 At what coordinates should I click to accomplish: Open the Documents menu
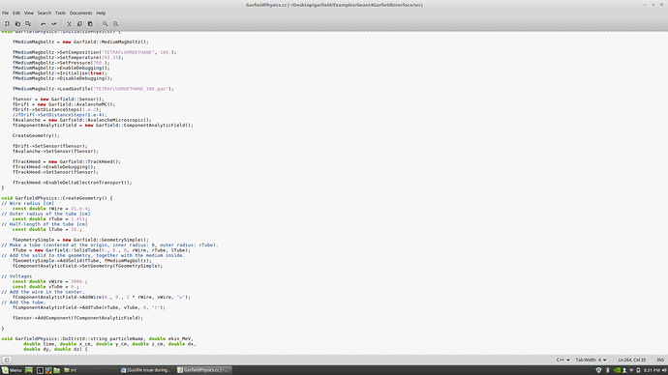point(80,14)
